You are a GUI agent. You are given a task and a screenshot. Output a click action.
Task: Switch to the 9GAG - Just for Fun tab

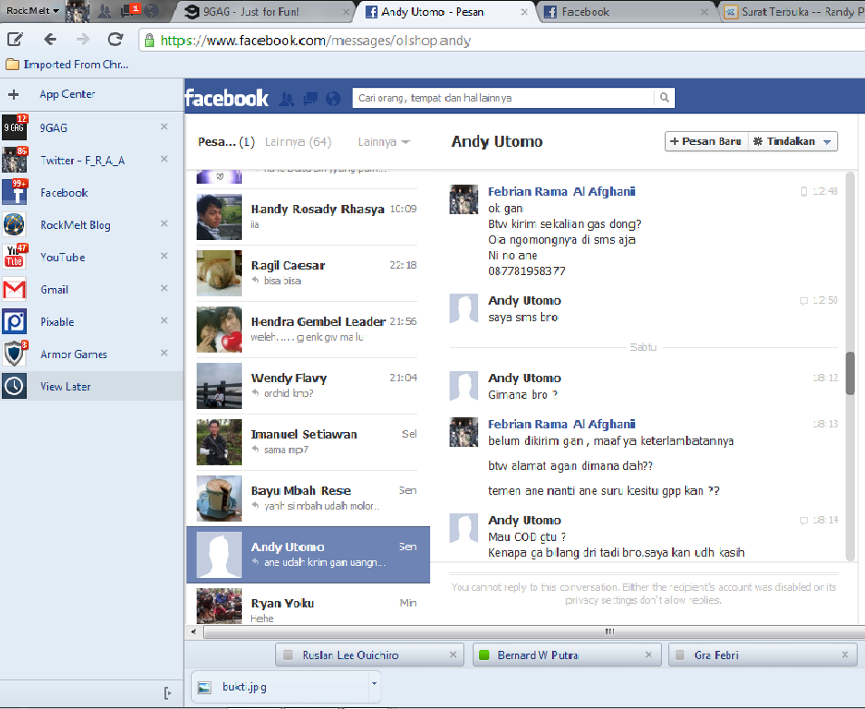pos(262,12)
